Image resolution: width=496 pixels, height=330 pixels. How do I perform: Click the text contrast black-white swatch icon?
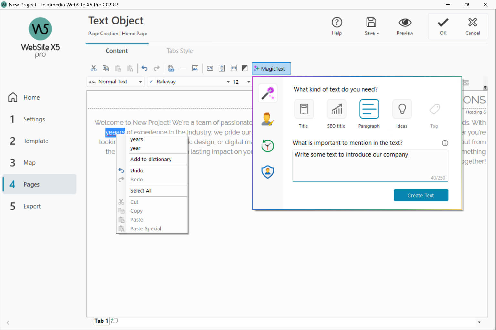click(244, 68)
